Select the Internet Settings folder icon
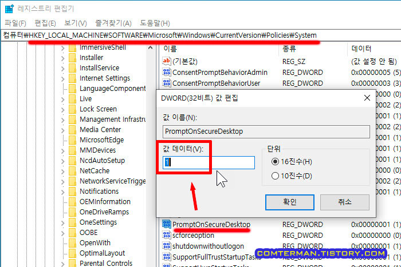The width and height of the screenshot is (401, 267). 72,78
